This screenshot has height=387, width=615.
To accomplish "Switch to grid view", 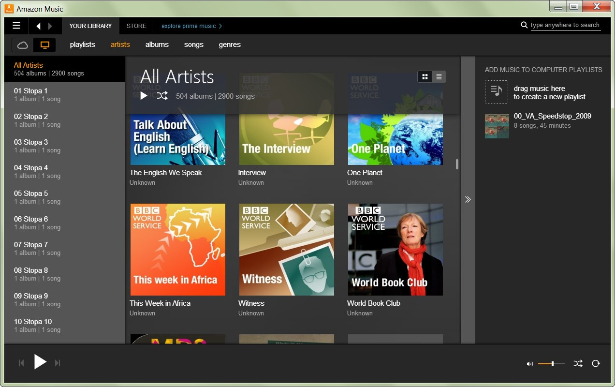I will click(425, 76).
